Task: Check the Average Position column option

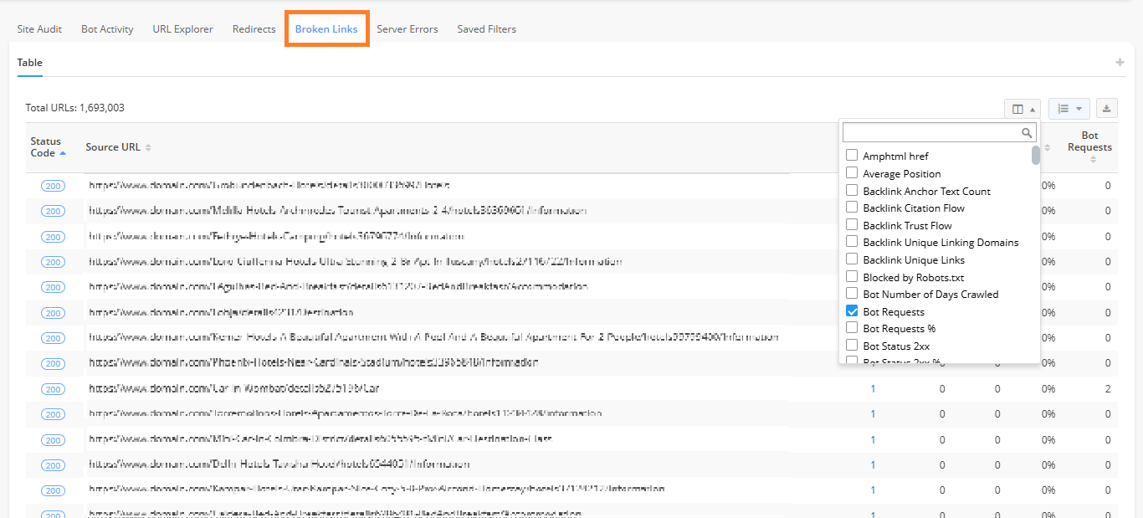Action: (852, 173)
